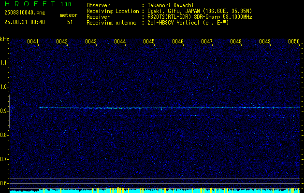Click the 0.7 kHz axis label
The height and width of the screenshot is (193, 304).
[4, 159]
